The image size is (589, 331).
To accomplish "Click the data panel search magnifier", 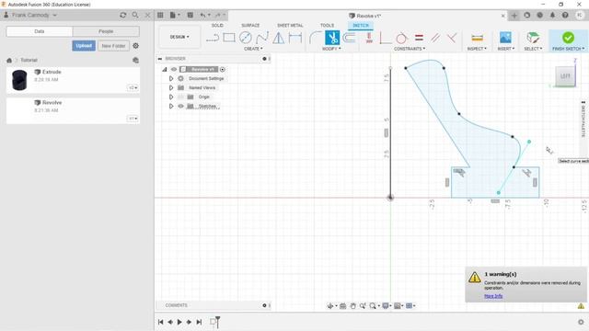I will point(135,15).
